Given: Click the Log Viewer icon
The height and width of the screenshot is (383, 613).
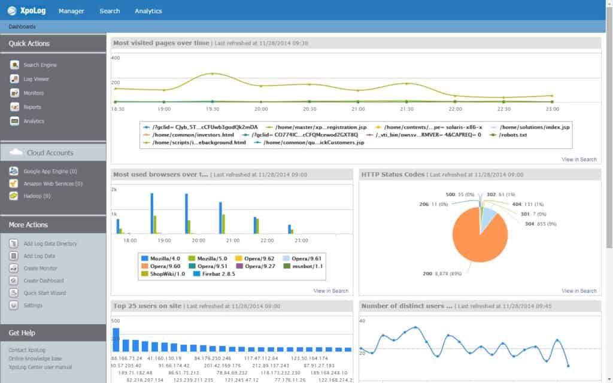Looking at the screenshot, I should 14,79.
